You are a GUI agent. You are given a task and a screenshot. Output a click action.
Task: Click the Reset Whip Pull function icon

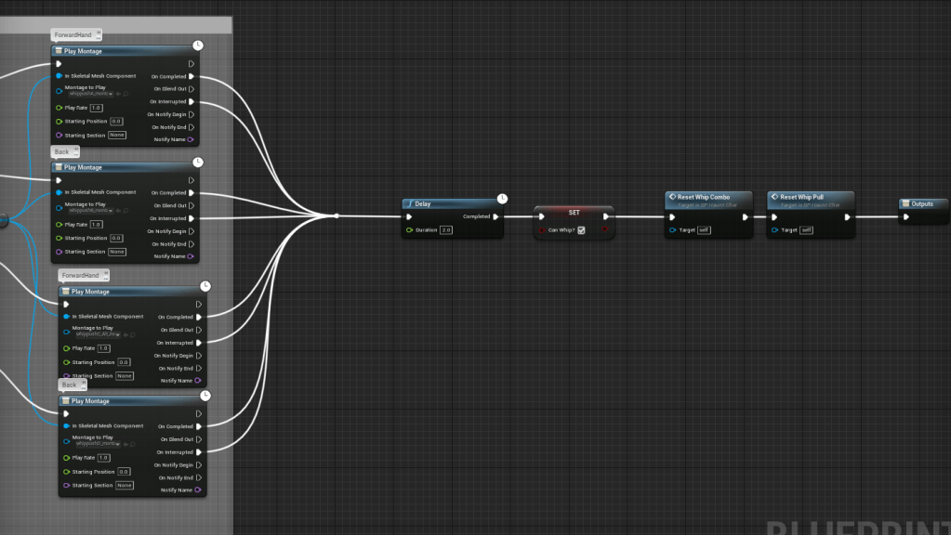coord(774,197)
